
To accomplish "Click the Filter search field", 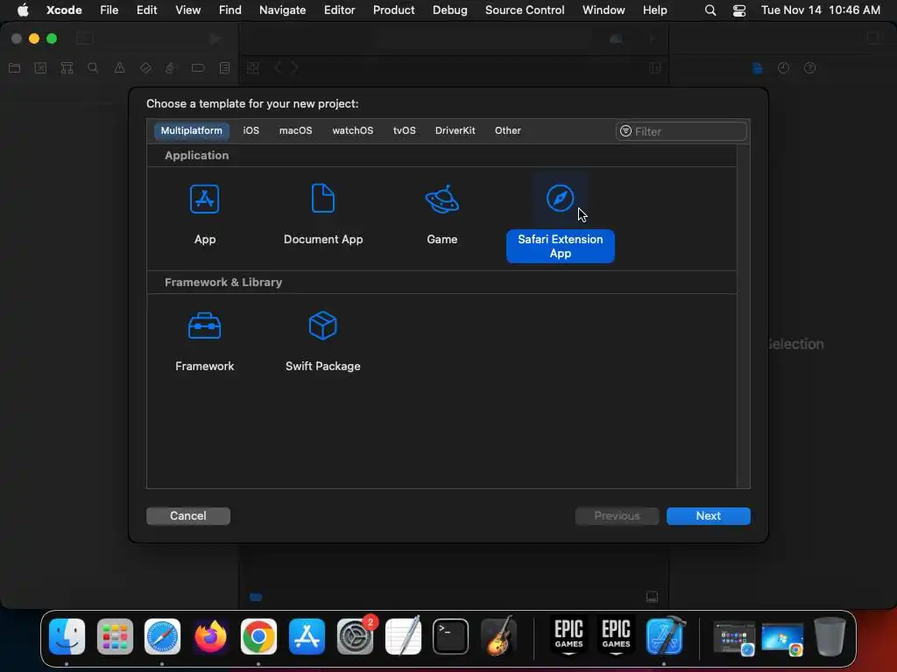I will pos(682,131).
